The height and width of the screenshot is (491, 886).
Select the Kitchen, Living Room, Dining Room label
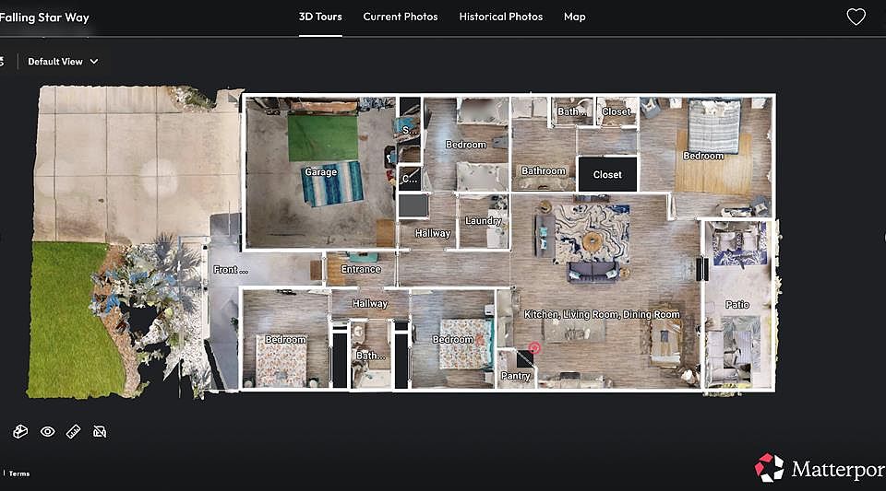point(602,315)
